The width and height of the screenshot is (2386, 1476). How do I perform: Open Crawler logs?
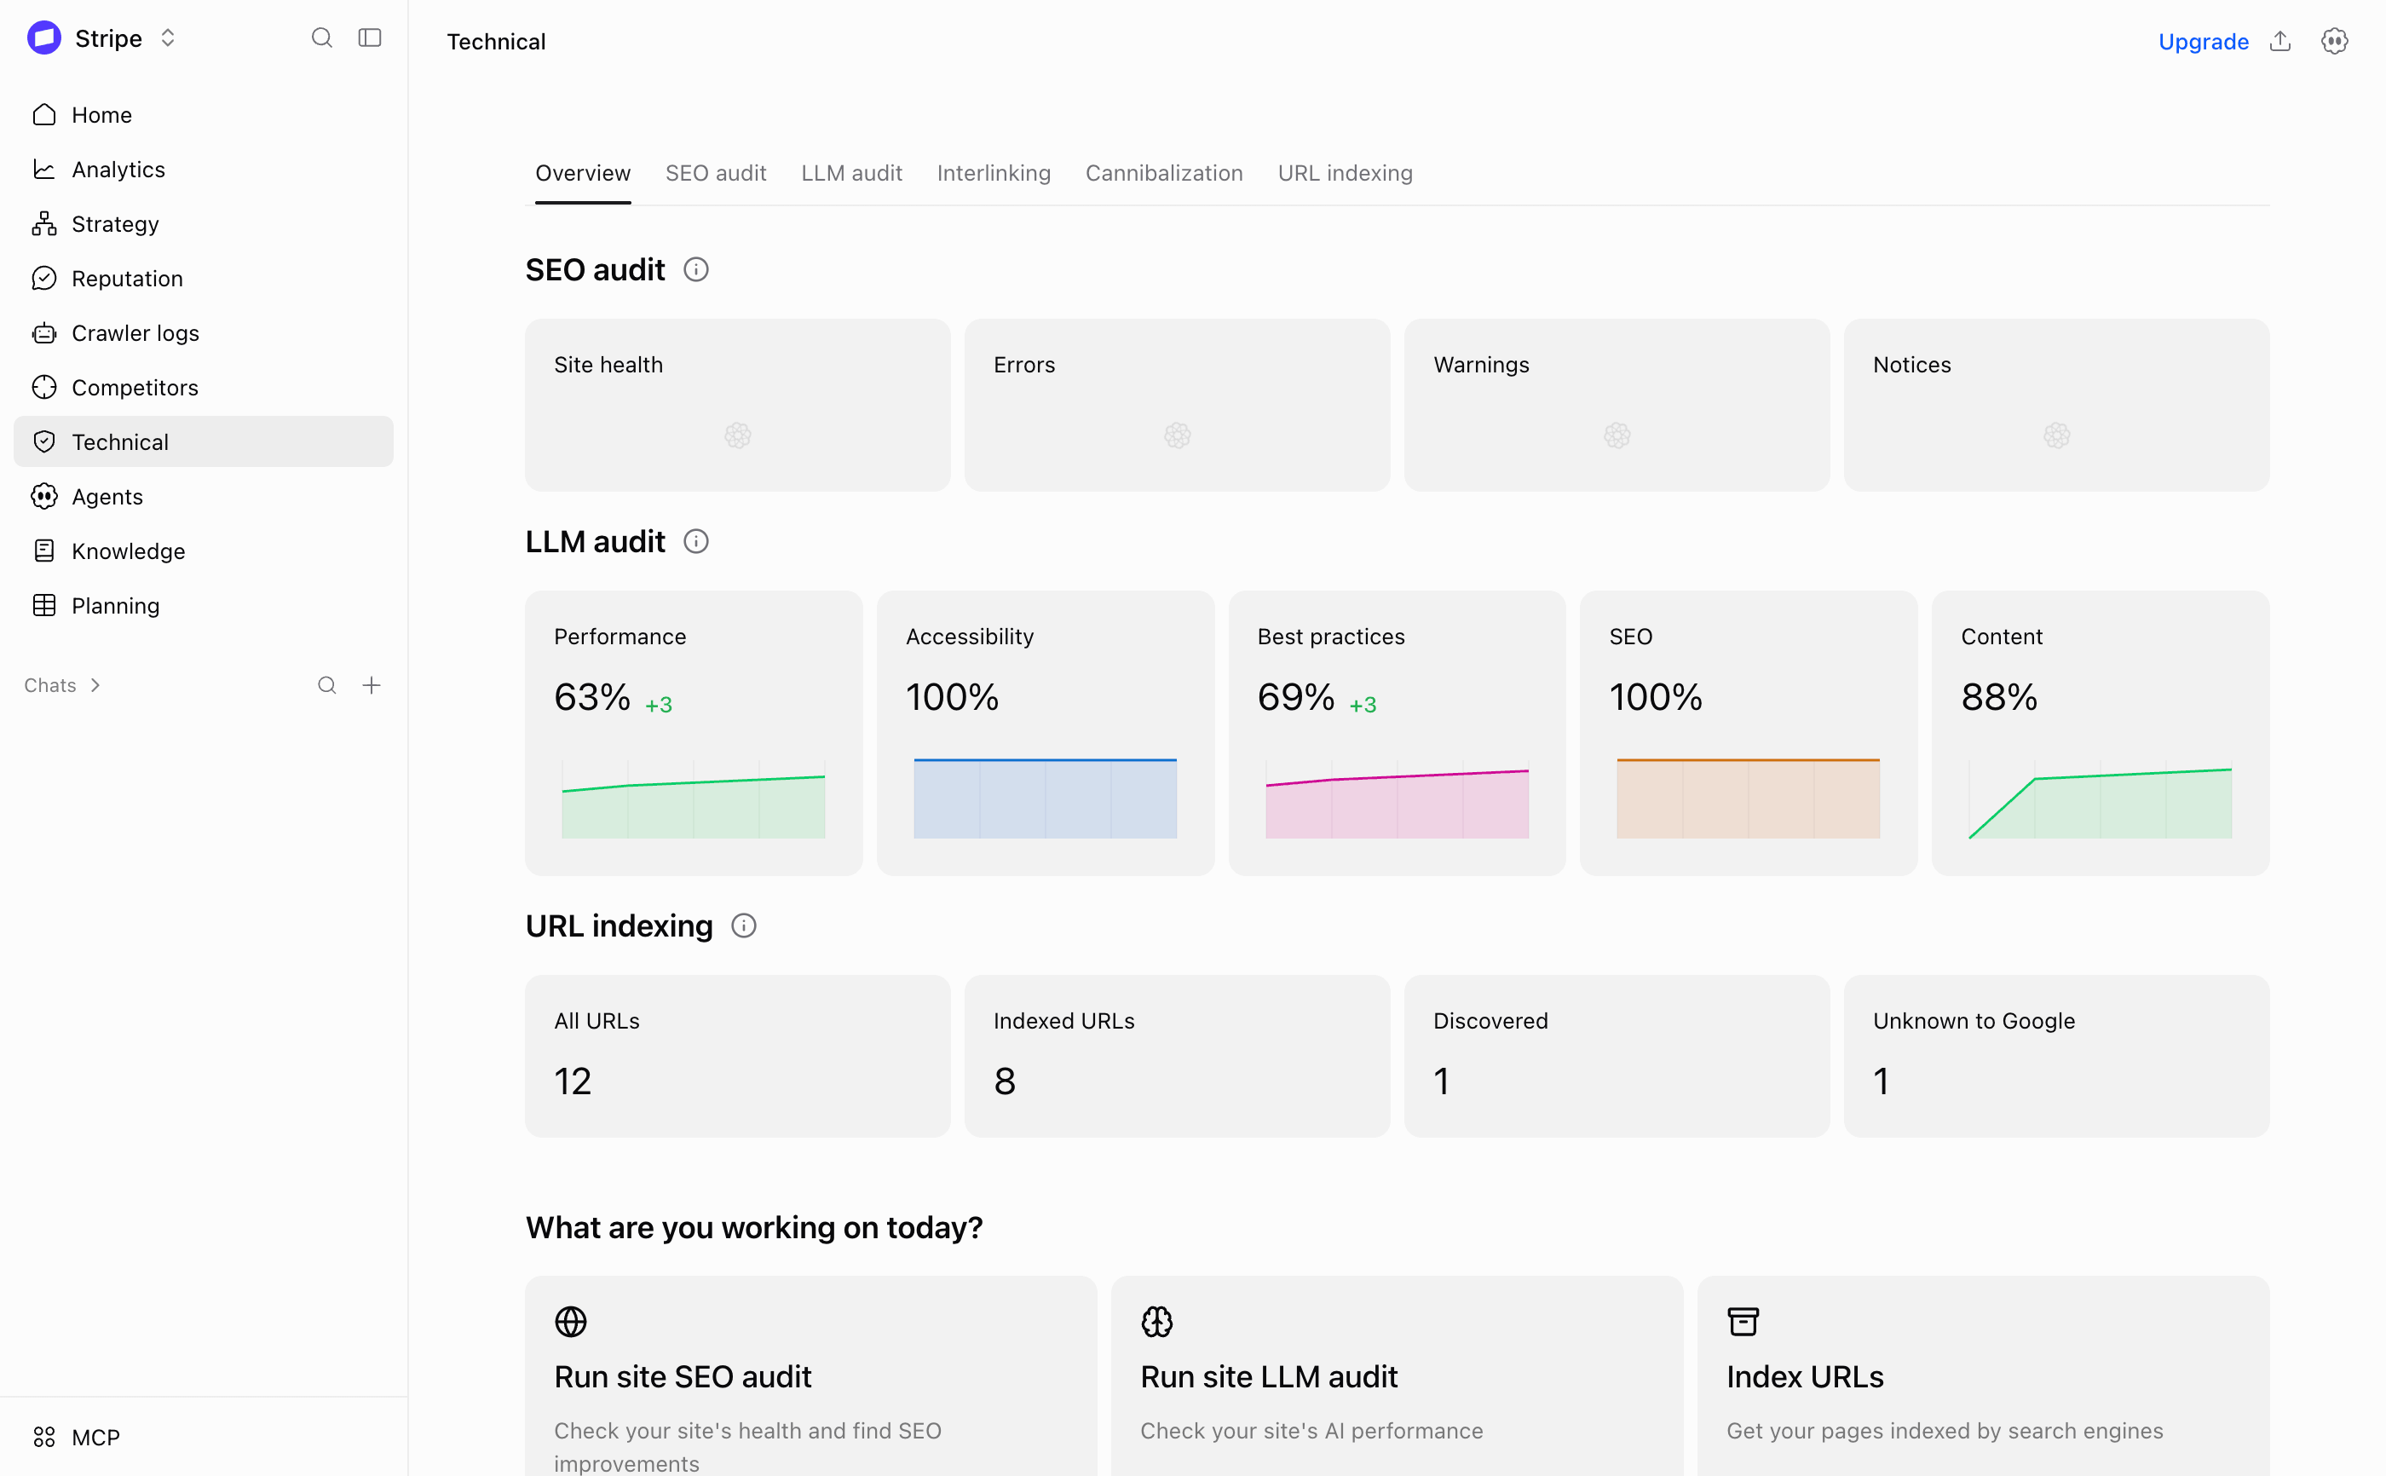[203, 333]
